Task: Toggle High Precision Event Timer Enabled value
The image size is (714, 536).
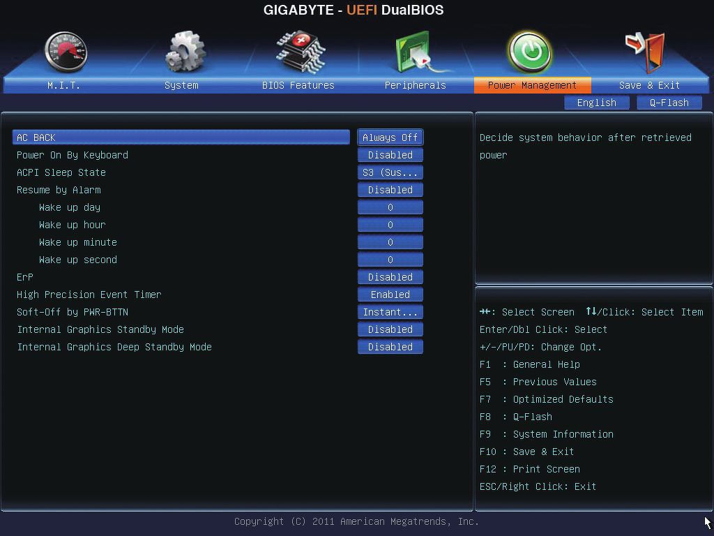Action: [x=390, y=295]
